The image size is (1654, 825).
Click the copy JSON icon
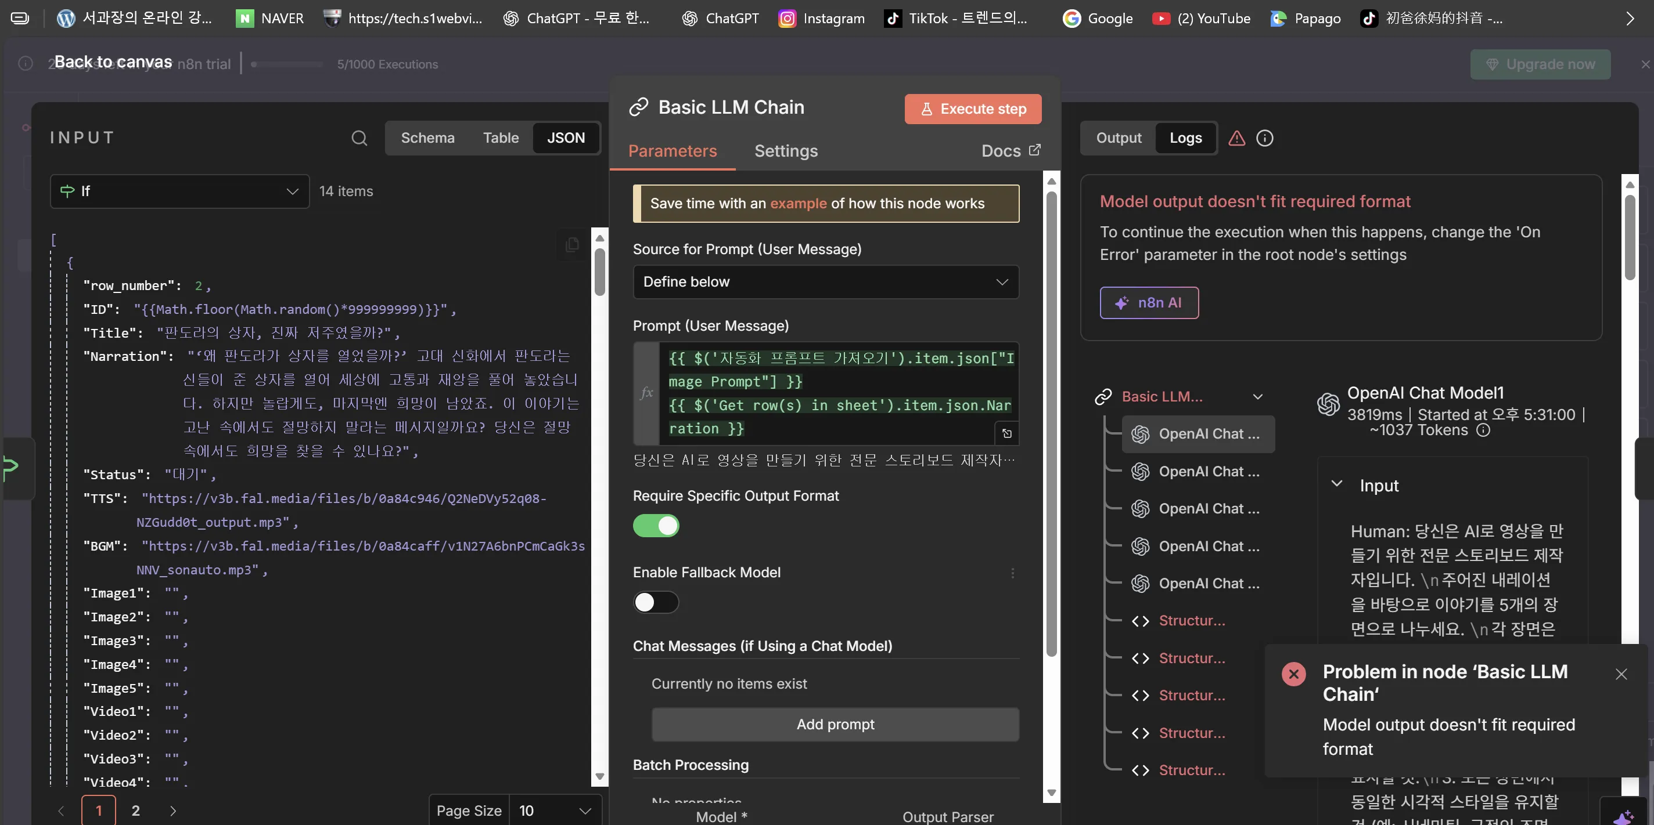click(x=572, y=244)
